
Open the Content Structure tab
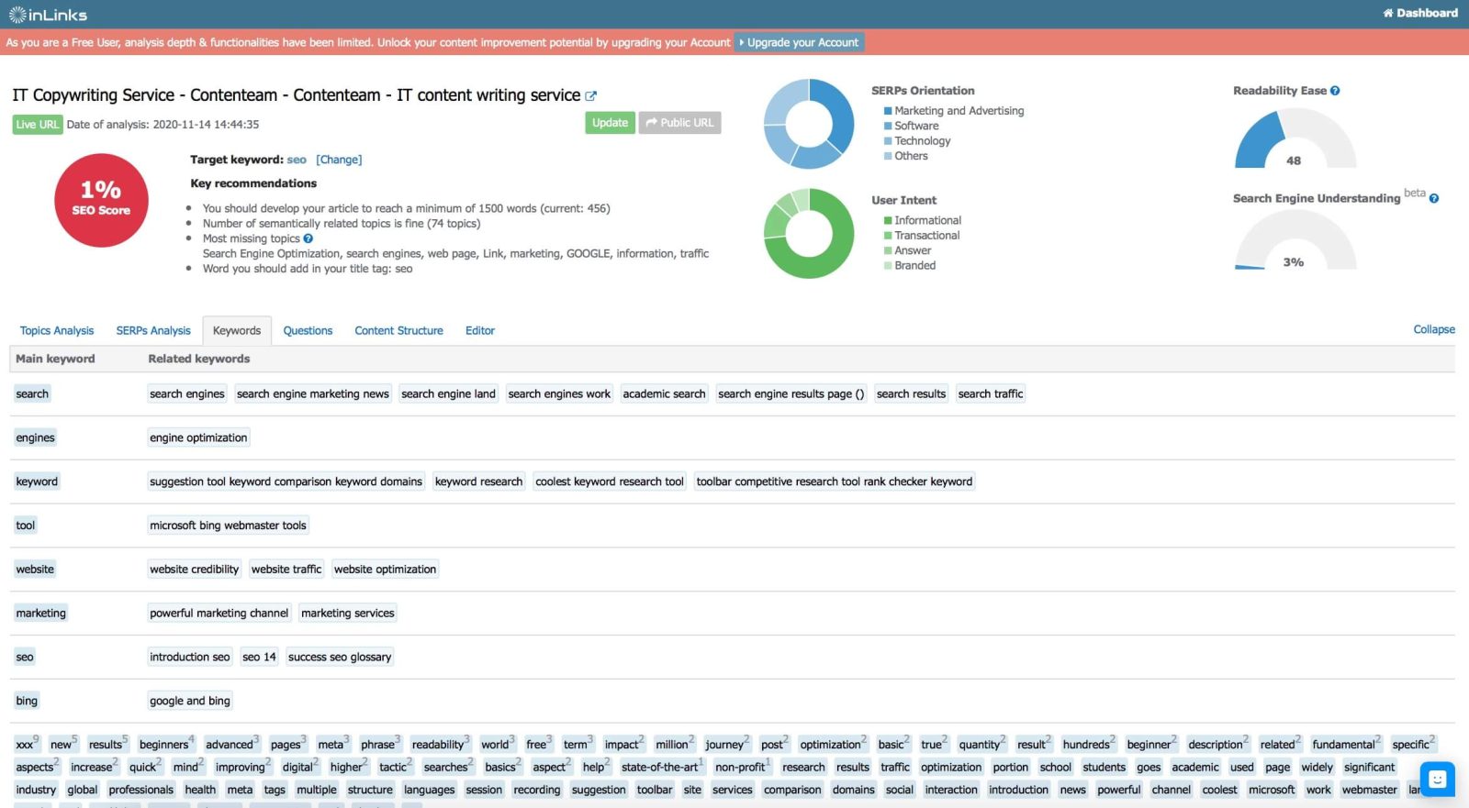pos(398,330)
